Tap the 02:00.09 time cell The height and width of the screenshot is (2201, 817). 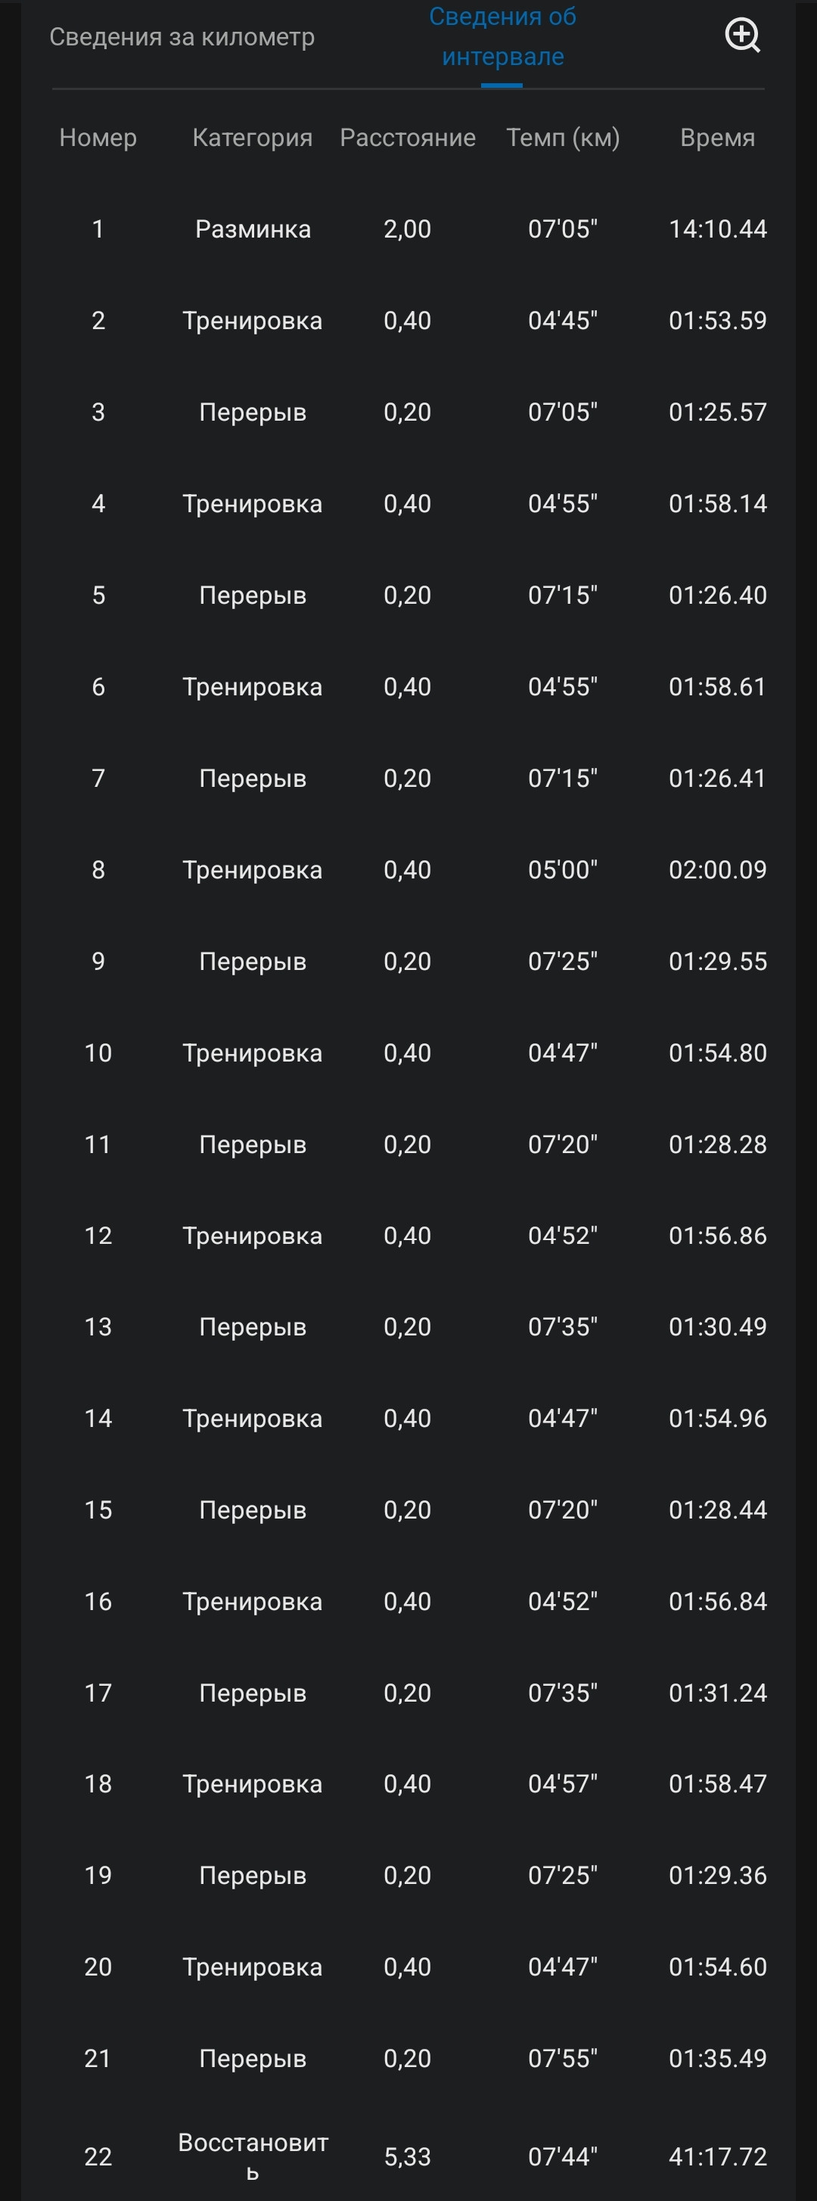pyautogui.click(x=718, y=870)
